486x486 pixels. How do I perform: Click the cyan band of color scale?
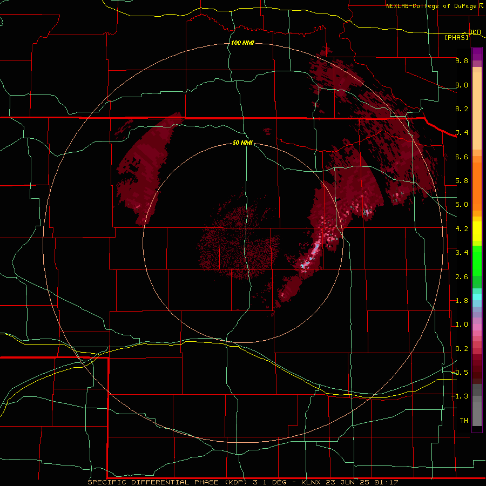(477, 297)
